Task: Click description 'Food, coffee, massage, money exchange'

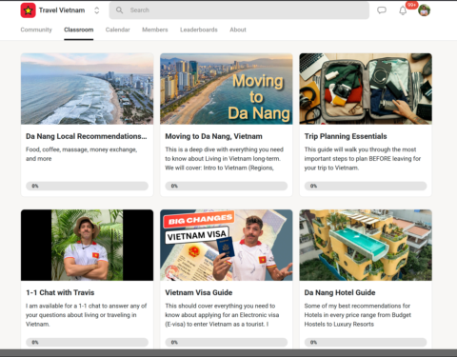Action: point(81,154)
